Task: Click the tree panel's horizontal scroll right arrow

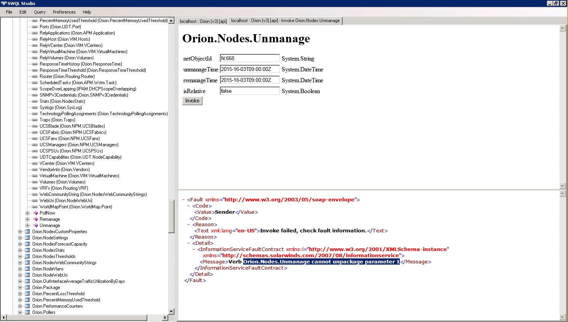Action: [x=165, y=318]
